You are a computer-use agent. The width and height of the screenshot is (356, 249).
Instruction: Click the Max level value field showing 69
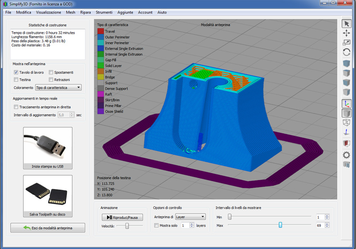(320, 225)
